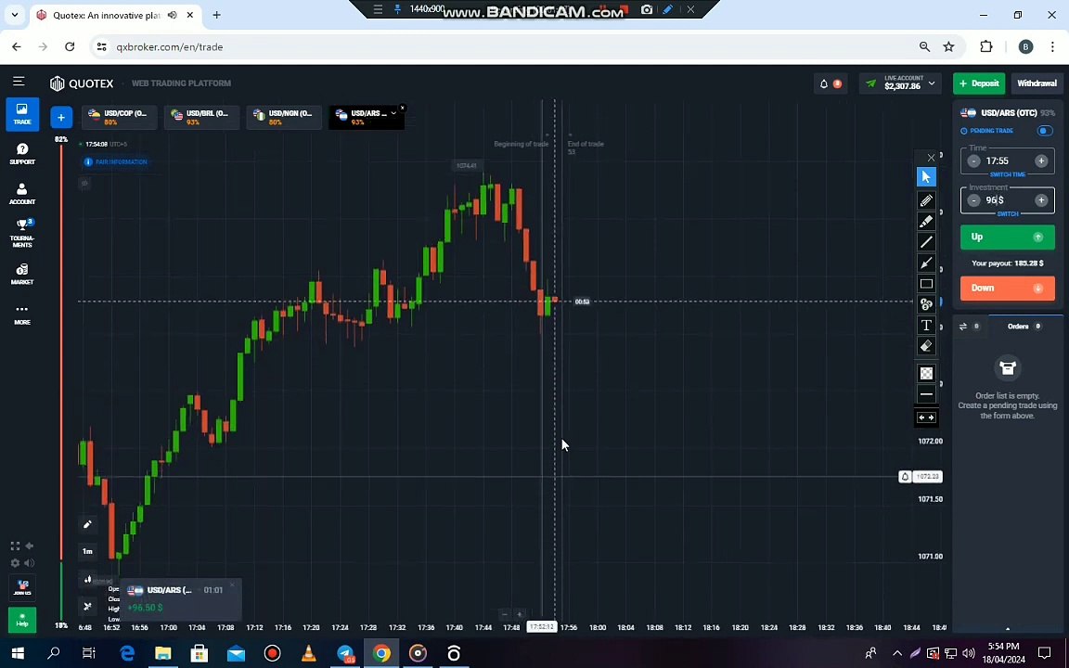Select the Bandicam pencil tool
This screenshot has height=668, width=1069.
click(x=926, y=200)
